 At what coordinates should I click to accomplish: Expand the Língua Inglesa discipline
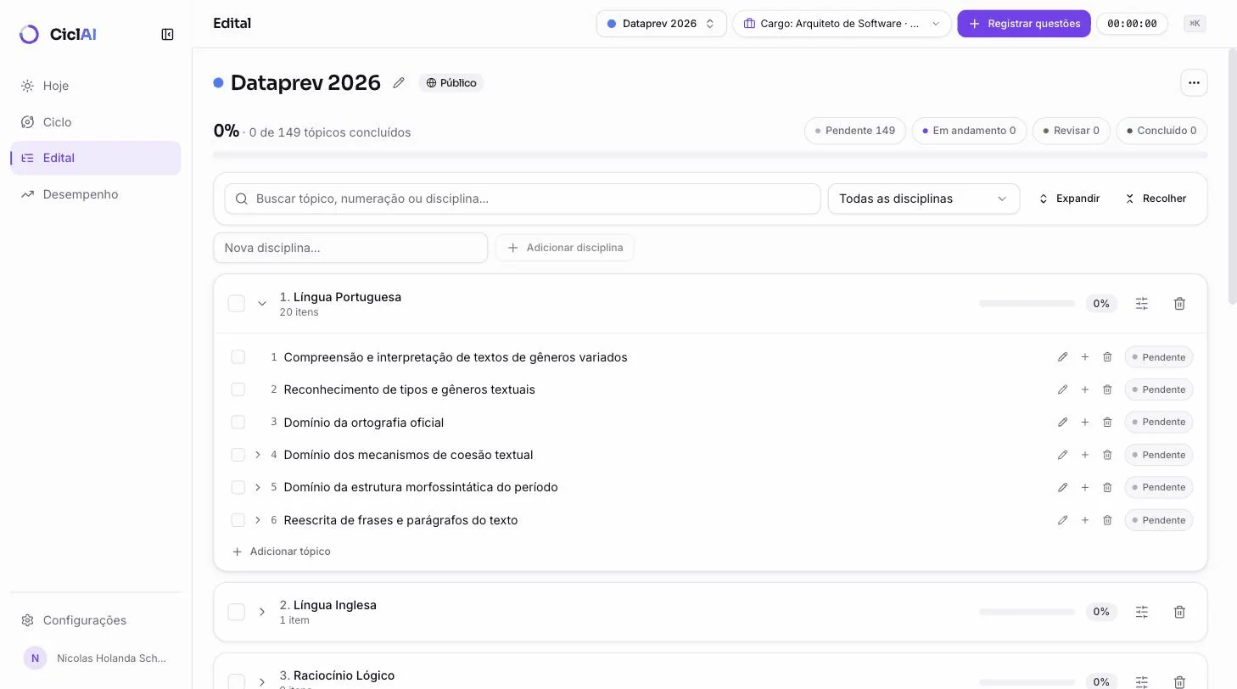[262, 612]
